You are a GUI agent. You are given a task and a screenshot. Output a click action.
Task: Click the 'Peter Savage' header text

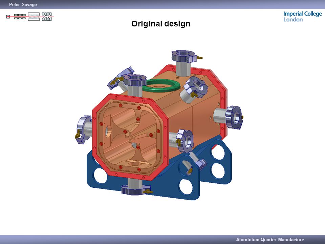pos(23,4)
